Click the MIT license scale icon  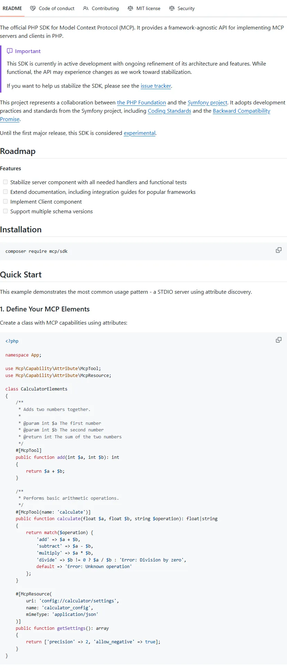[x=130, y=8]
